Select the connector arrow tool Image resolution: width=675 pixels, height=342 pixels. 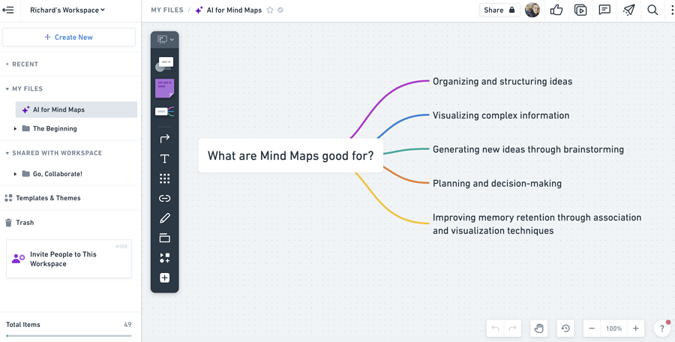tap(164, 139)
